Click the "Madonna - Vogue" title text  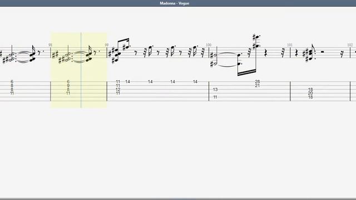point(174,3)
